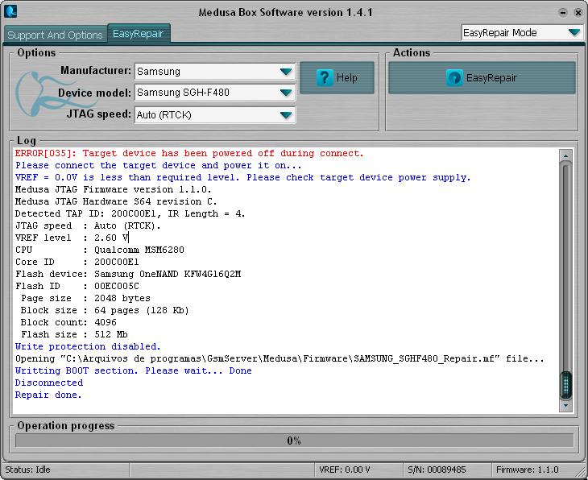The height and width of the screenshot is (480, 588).
Task: Open the EasyRepair Mode dropdown
Action: (523, 33)
